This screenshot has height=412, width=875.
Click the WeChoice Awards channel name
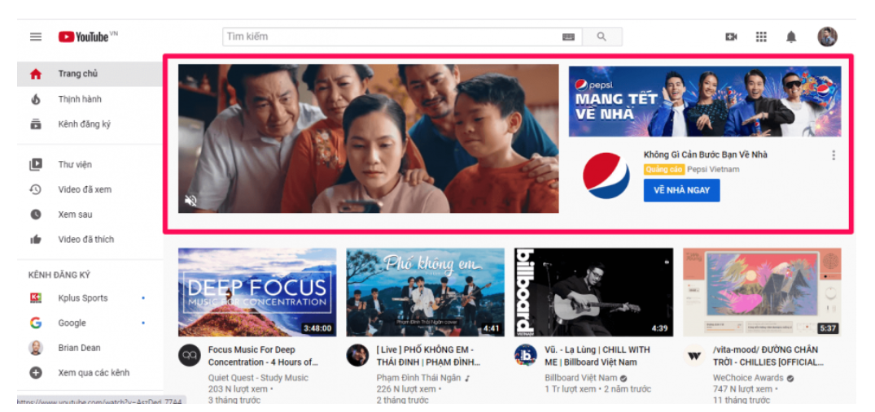(x=746, y=378)
